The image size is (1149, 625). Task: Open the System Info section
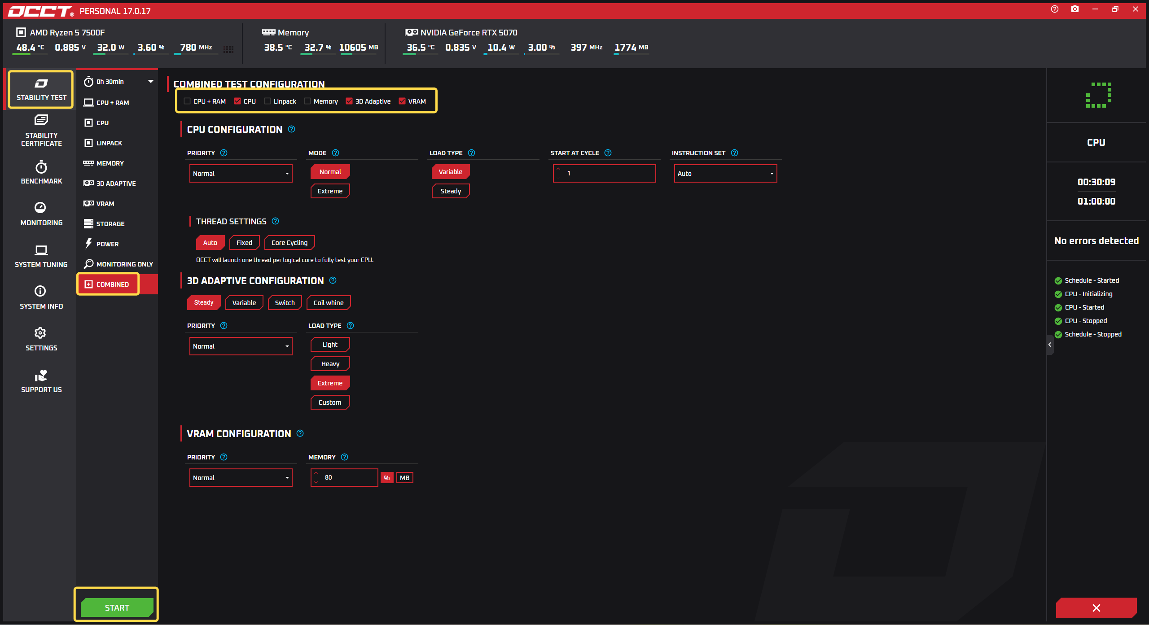coord(41,297)
